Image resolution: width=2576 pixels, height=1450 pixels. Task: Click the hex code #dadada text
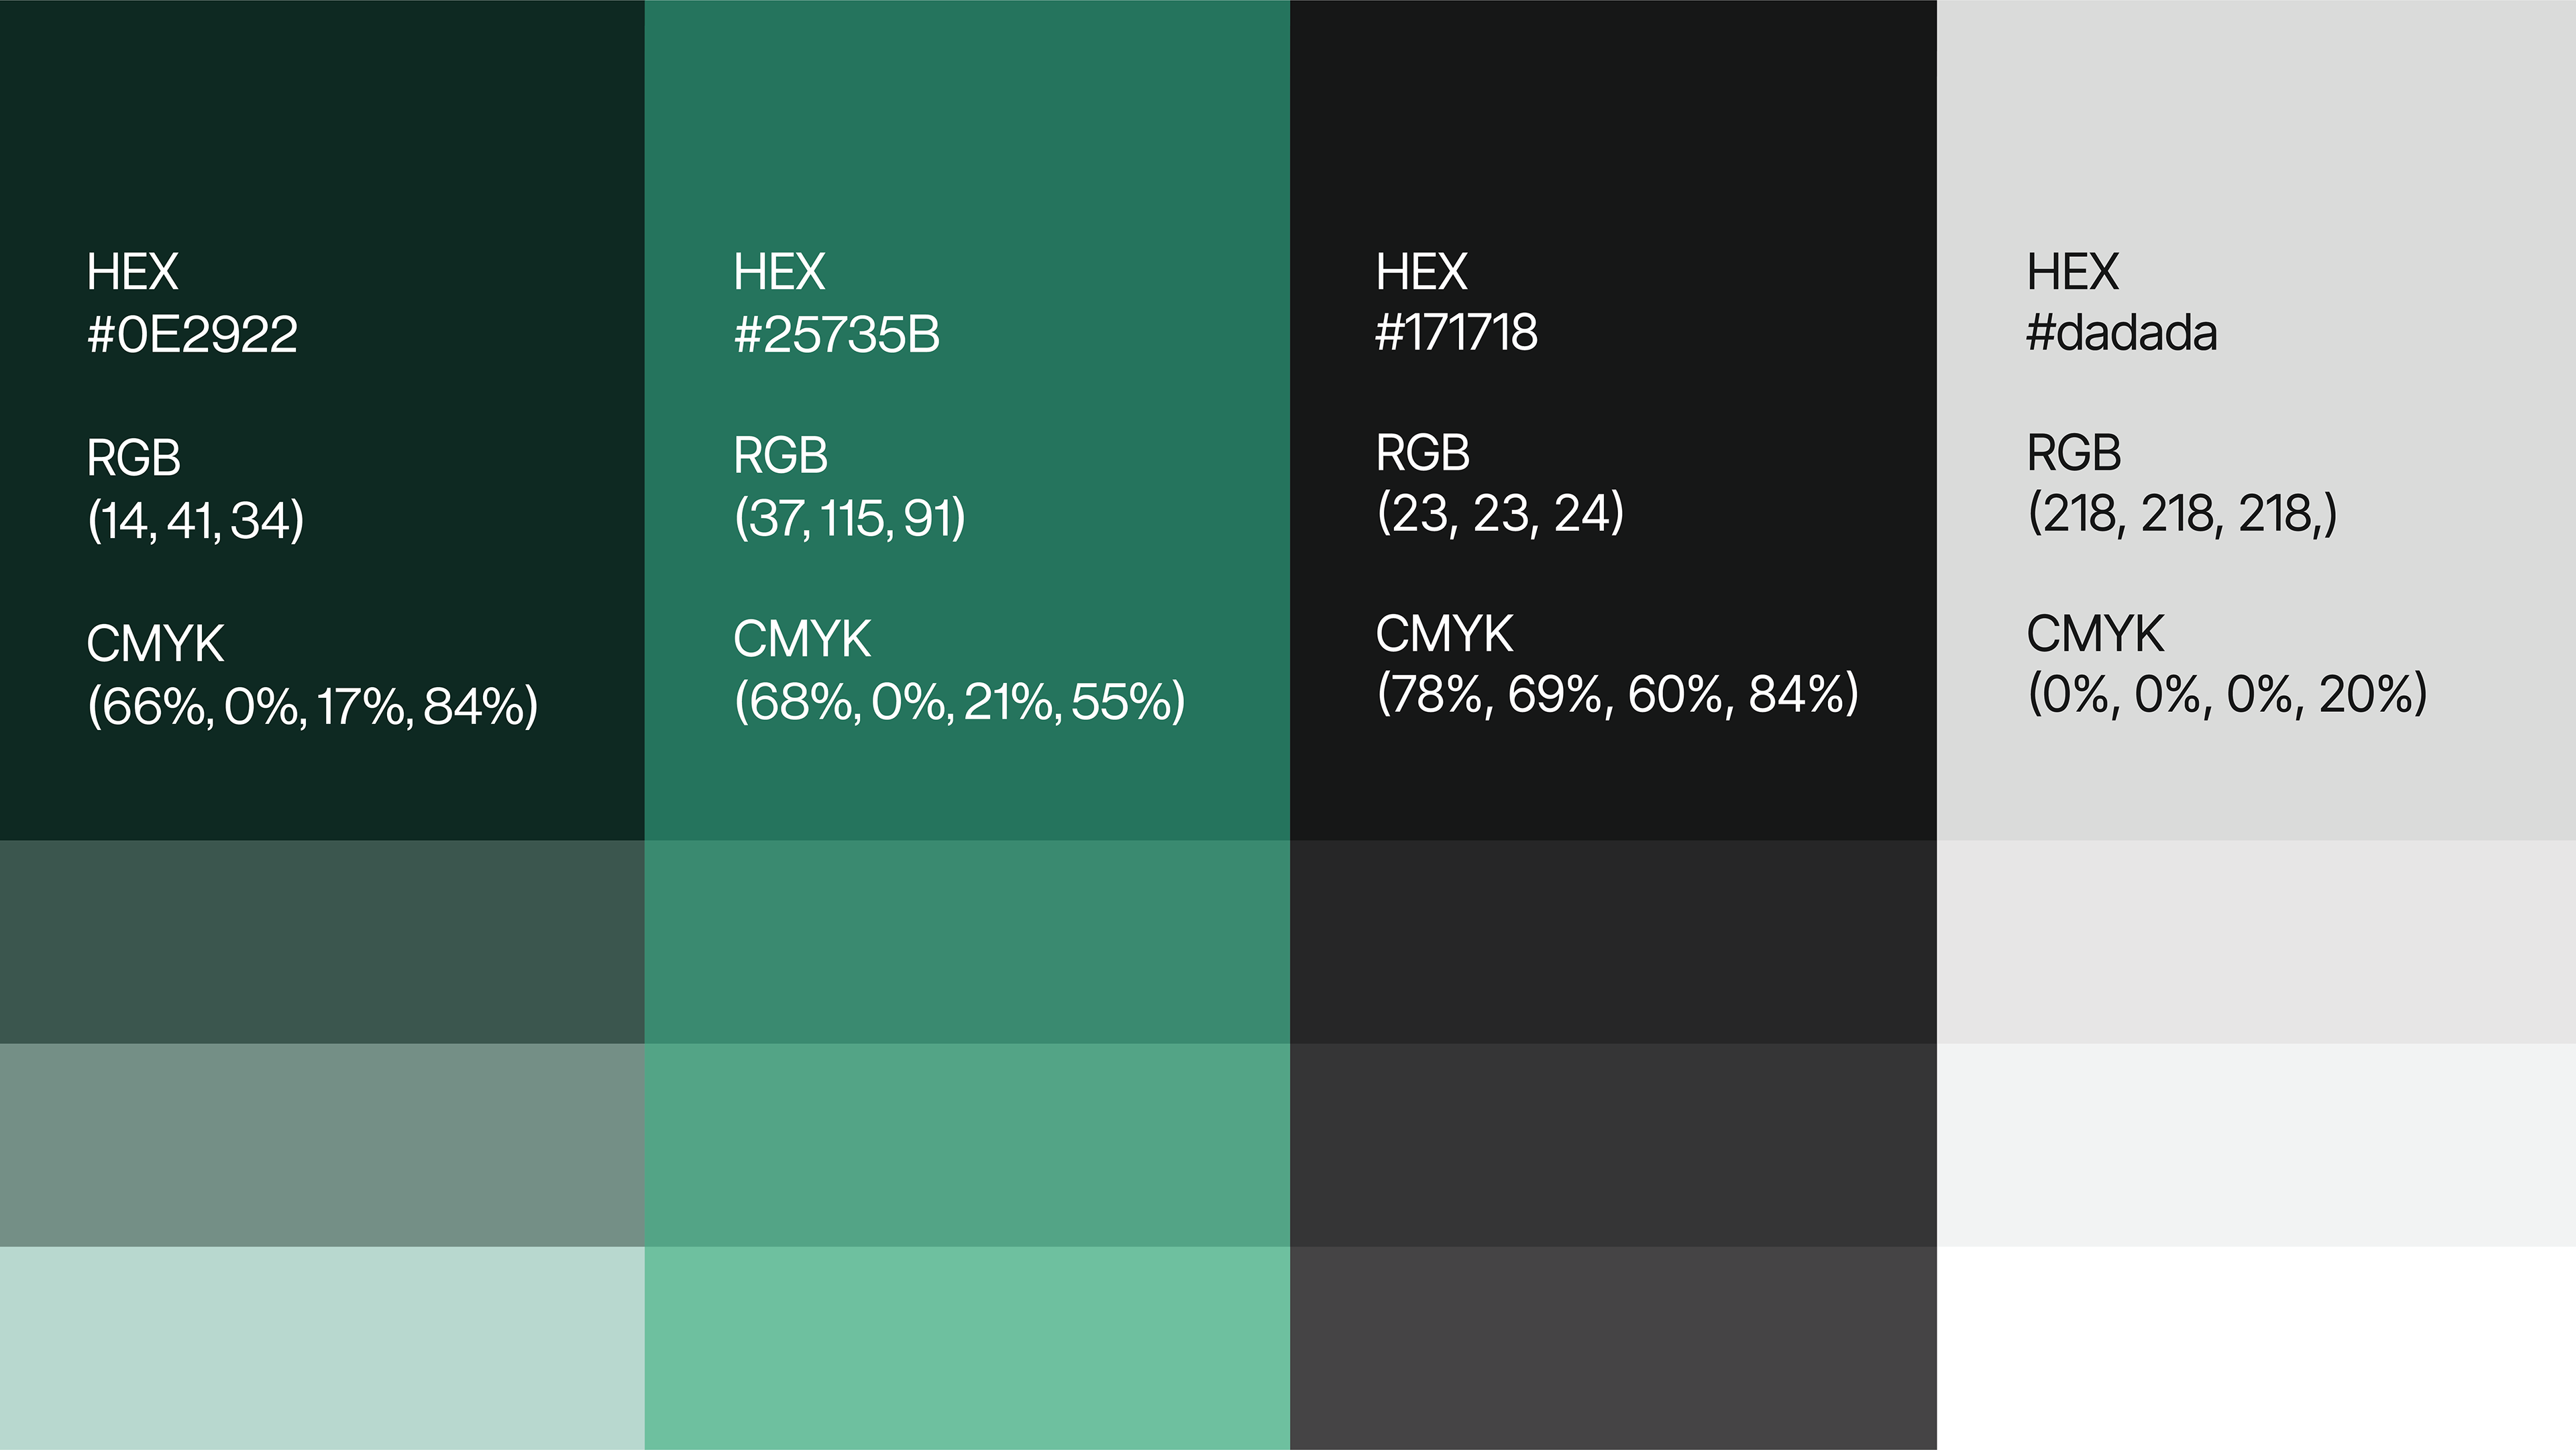pyautogui.click(x=2121, y=332)
